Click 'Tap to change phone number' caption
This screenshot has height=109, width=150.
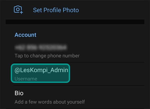47,56
